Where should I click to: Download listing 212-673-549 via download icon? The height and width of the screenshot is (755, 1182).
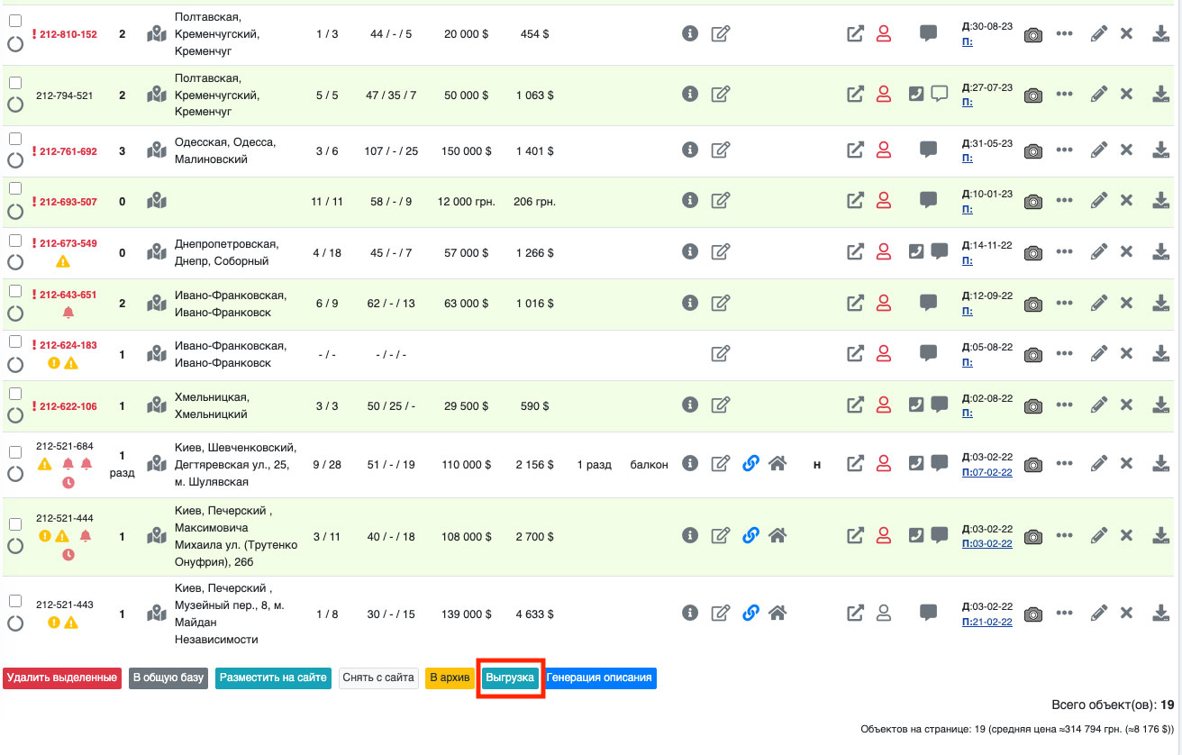[x=1160, y=252]
